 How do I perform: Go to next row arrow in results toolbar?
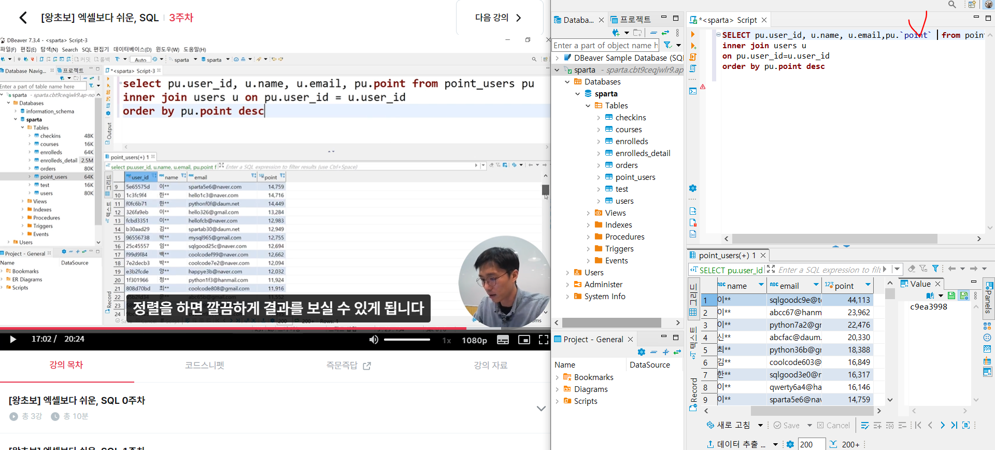click(x=943, y=425)
